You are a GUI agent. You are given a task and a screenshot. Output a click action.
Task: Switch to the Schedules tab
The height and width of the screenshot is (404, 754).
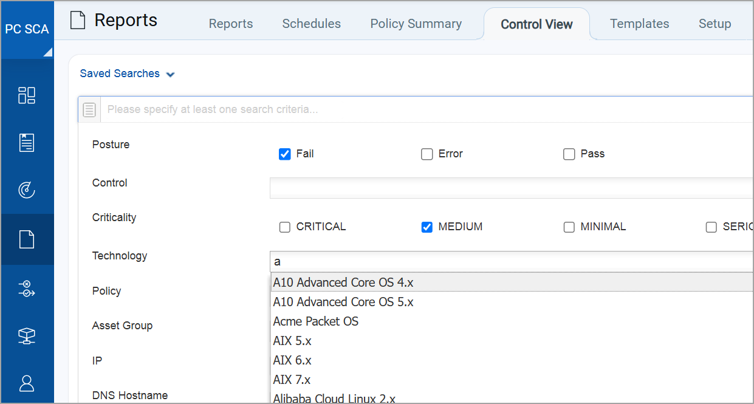click(312, 24)
